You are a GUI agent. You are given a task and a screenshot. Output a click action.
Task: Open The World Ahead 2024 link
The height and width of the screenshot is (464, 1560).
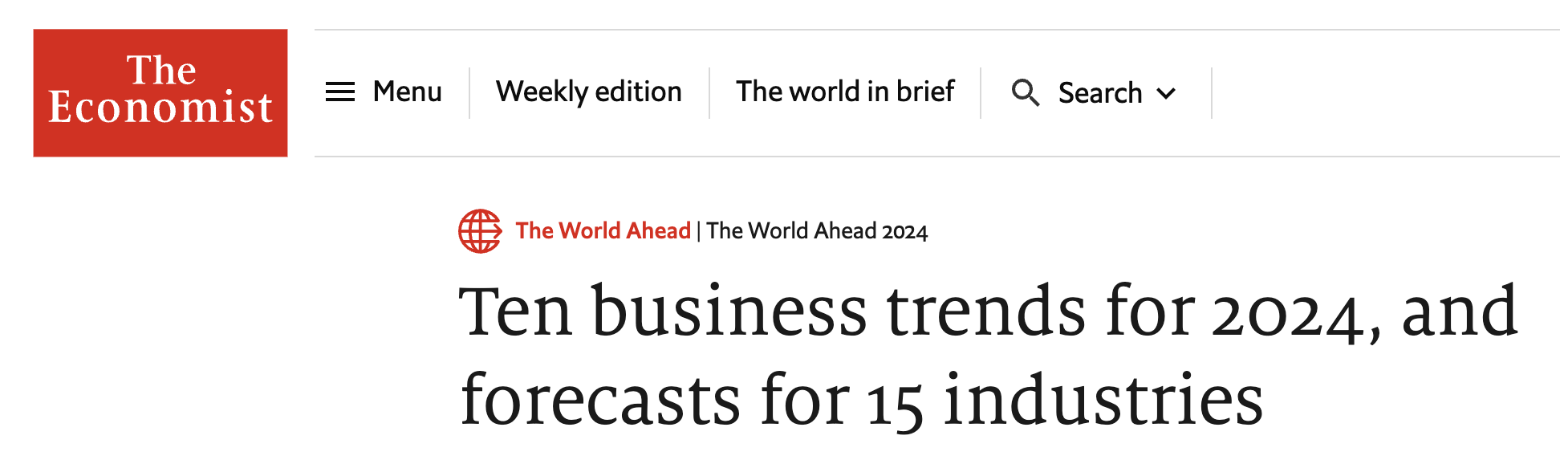[x=817, y=231]
